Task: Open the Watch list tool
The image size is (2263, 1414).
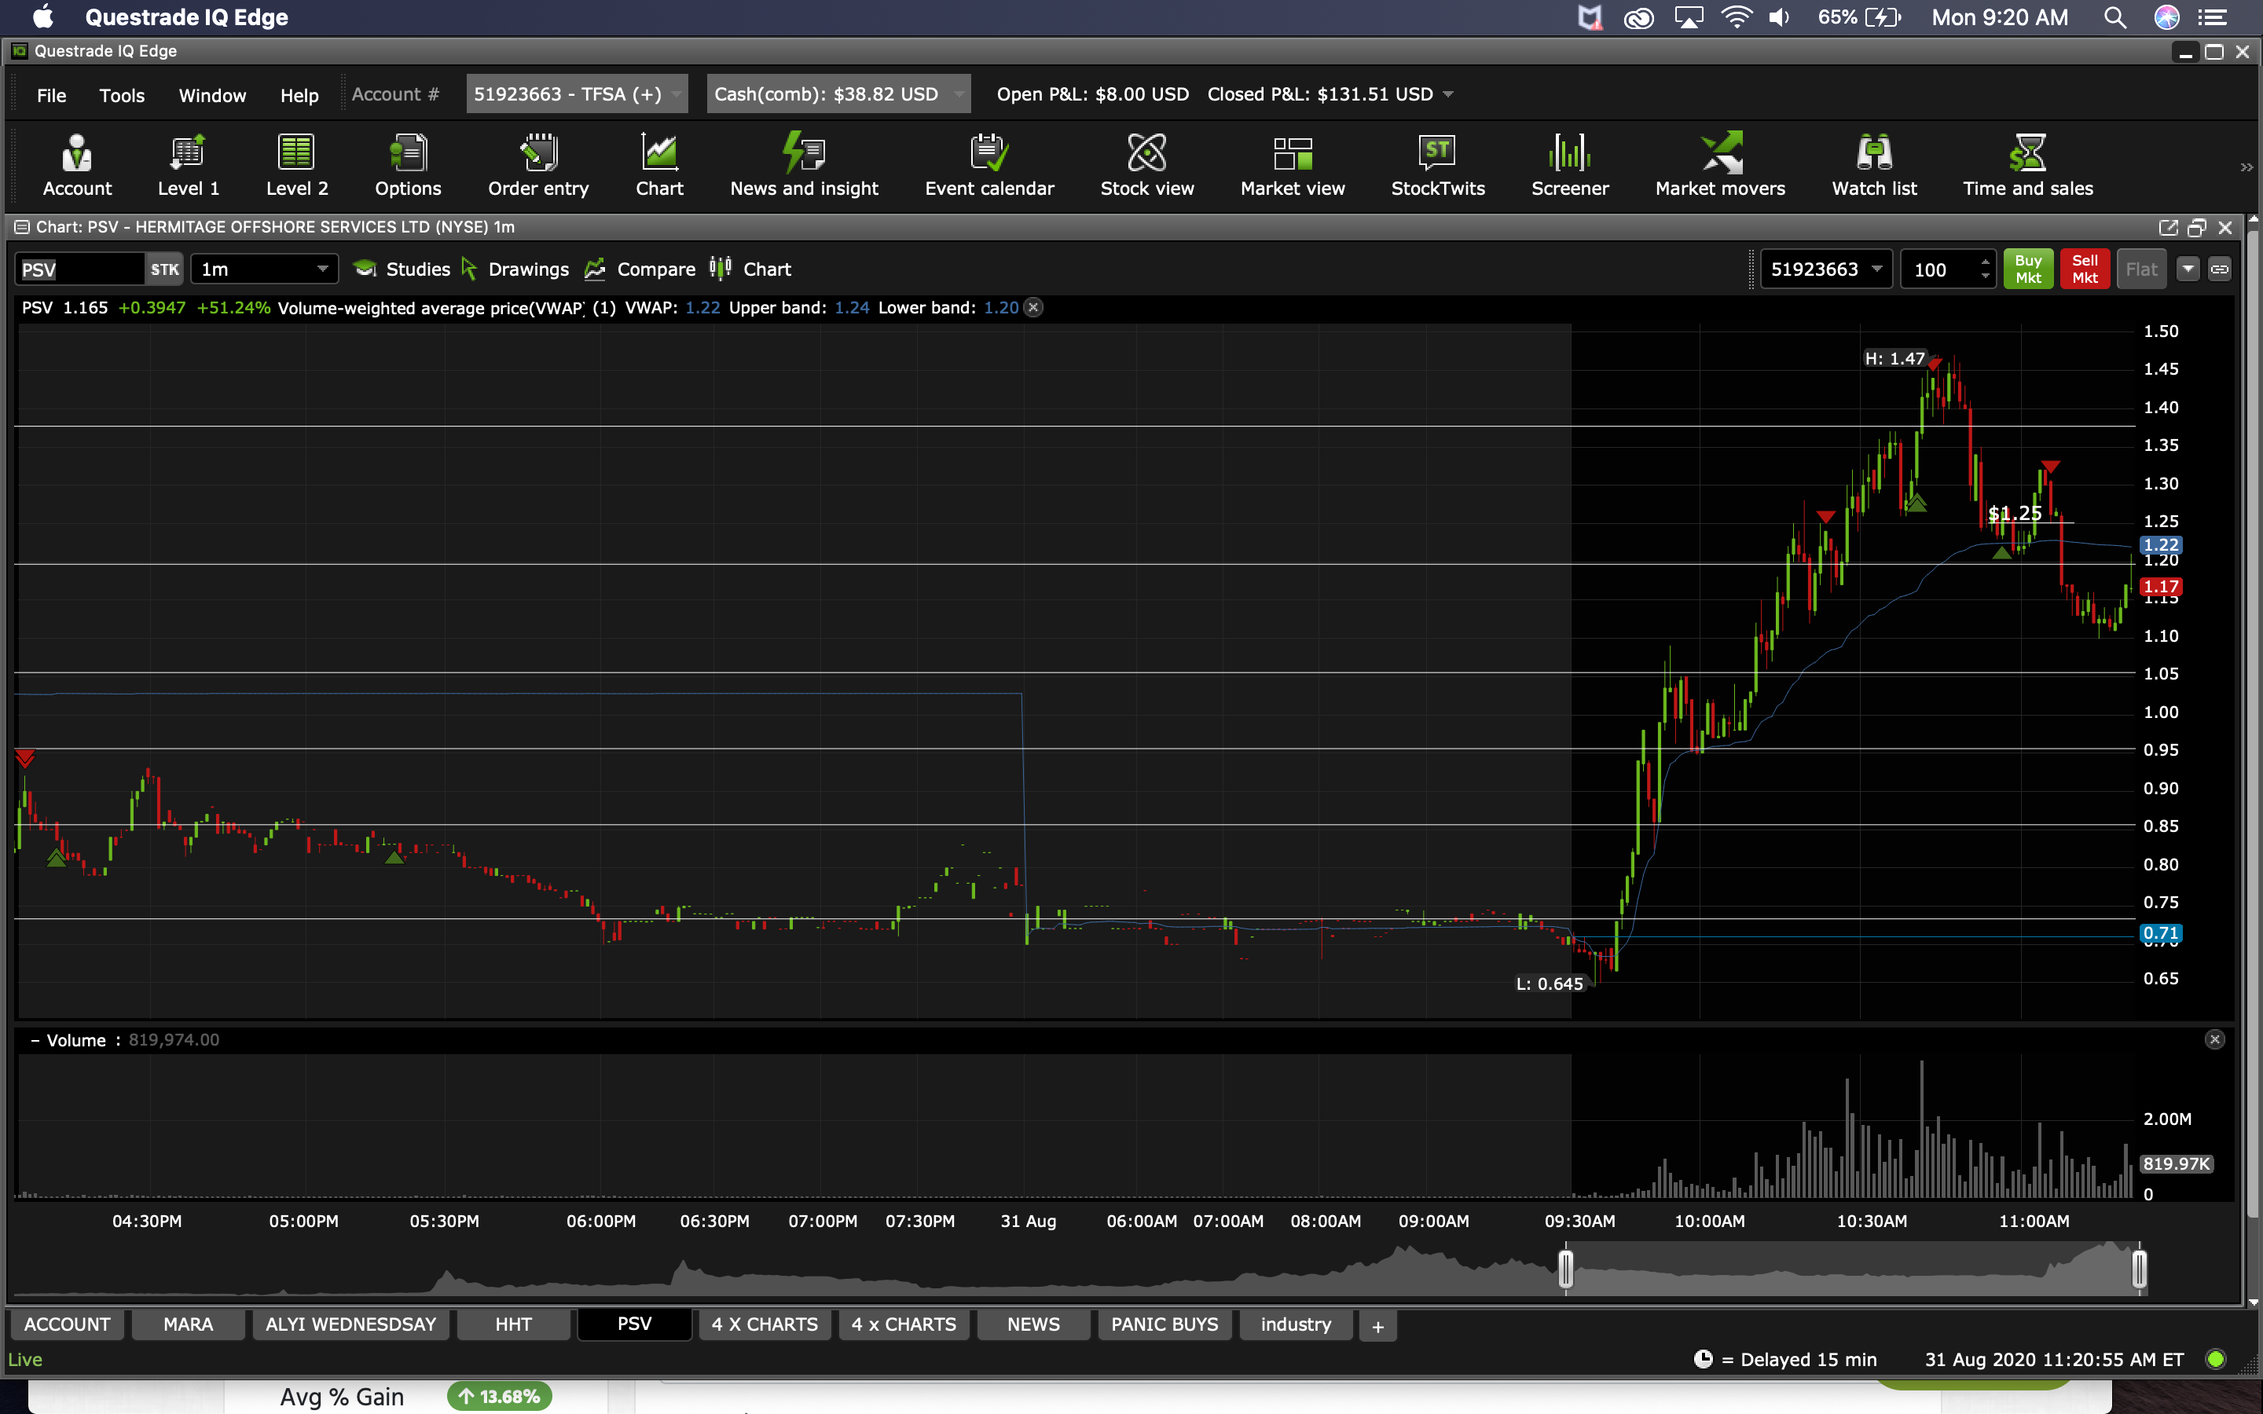Action: [x=1873, y=165]
